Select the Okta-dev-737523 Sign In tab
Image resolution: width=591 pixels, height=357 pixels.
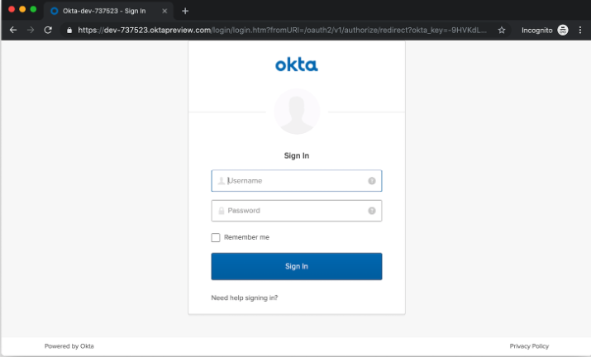(x=108, y=11)
